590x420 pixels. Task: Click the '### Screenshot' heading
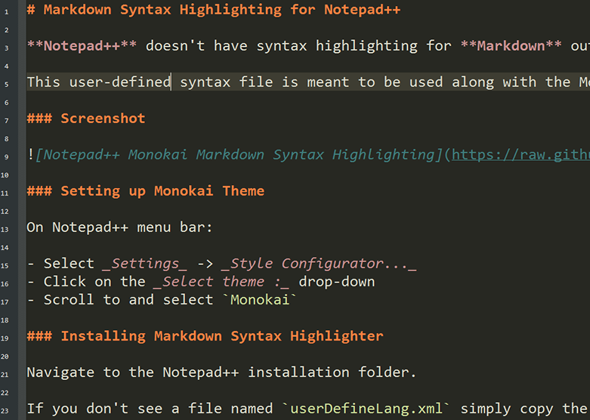pyautogui.click(x=86, y=119)
